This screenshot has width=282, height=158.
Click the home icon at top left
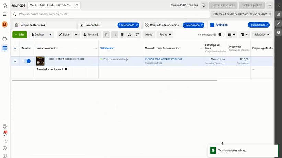(x=4, y=5)
